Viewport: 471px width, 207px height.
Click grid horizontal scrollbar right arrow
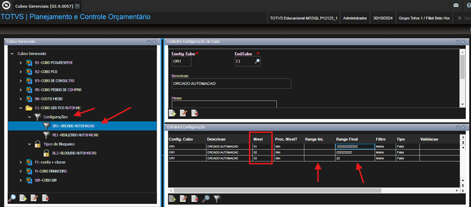click(458, 191)
